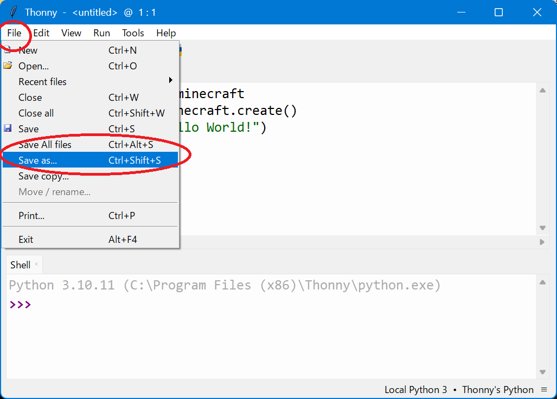Image resolution: width=557 pixels, height=399 pixels.
Task: Open the status bar hamburger menu icon
Action: tap(544, 389)
